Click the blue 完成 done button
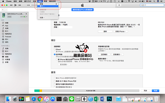The height and width of the screenshot is (103, 165). click(155, 91)
